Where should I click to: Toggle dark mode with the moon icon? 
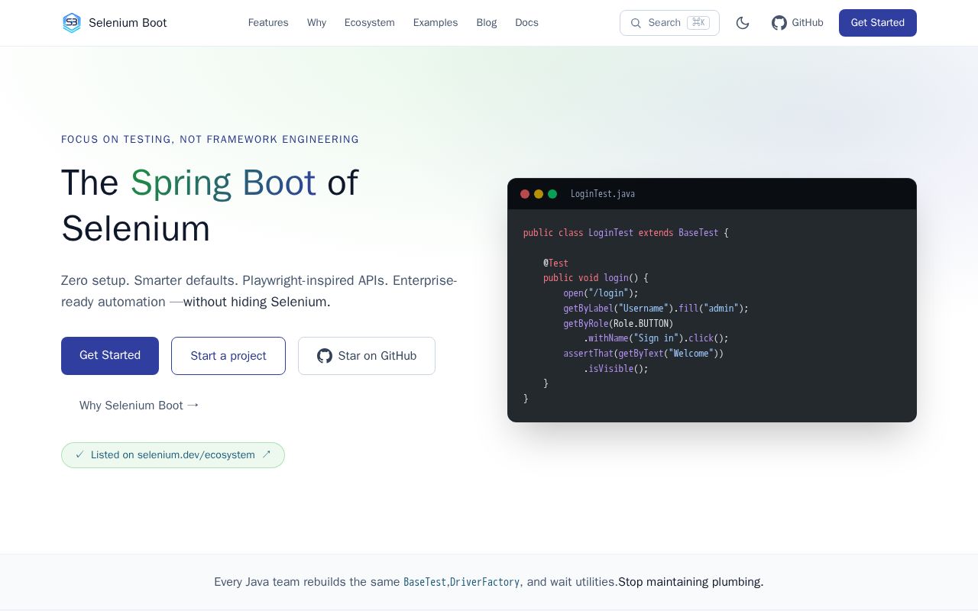tap(743, 23)
